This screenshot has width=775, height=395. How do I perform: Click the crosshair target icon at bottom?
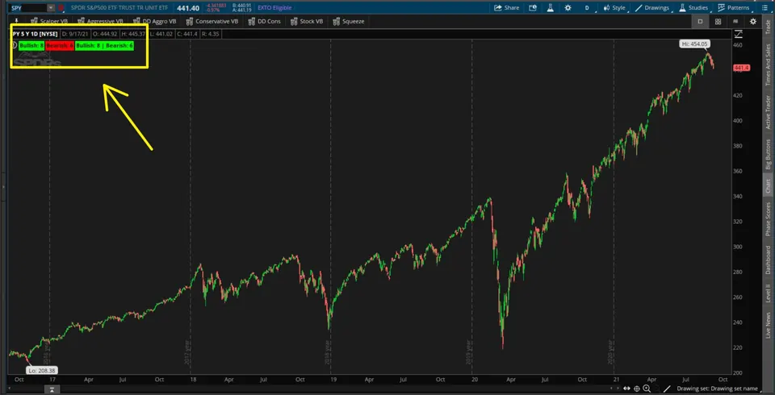coord(638,389)
